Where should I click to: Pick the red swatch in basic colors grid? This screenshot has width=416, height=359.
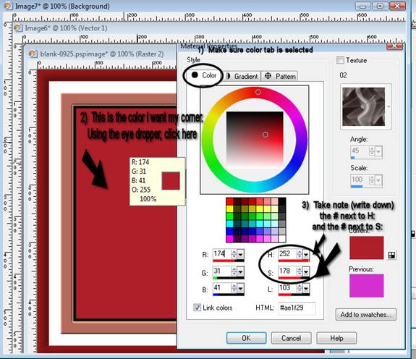click(229, 201)
